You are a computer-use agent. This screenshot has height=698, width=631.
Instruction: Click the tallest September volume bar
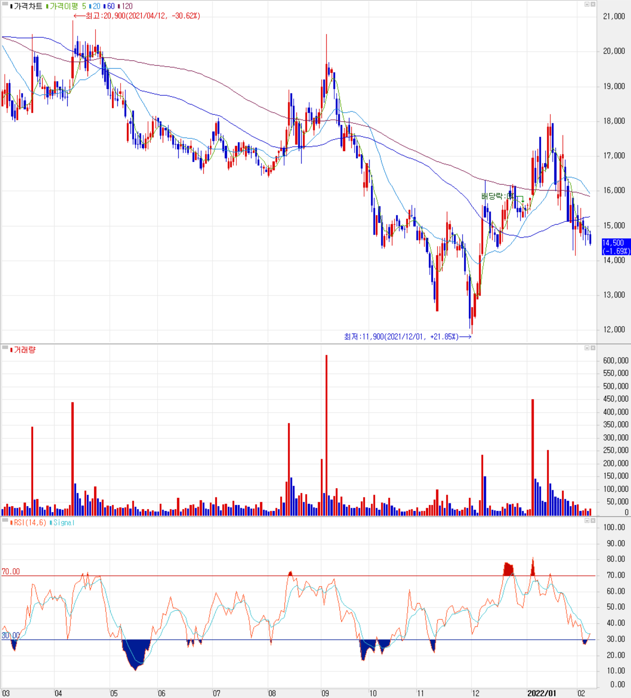(x=327, y=435)
